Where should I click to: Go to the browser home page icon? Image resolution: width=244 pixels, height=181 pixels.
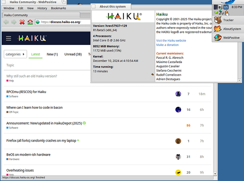coord(30,22)
